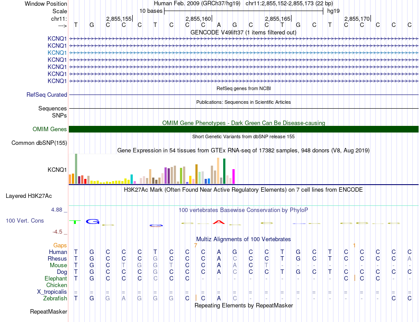Click the RepeatMasker track label
Image resolution: width=419 pixels, height=322 pixels.
[49, 312]
